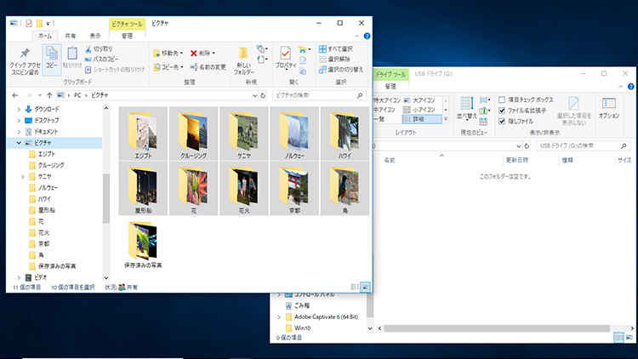
Task: Expand the ケニヤ folder in the tree
Action: point(21,176)
